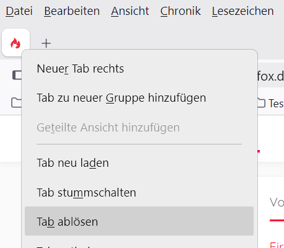Open the Bearbeiten menu
Screen dimensions: 284x248
tap(72, 11)
